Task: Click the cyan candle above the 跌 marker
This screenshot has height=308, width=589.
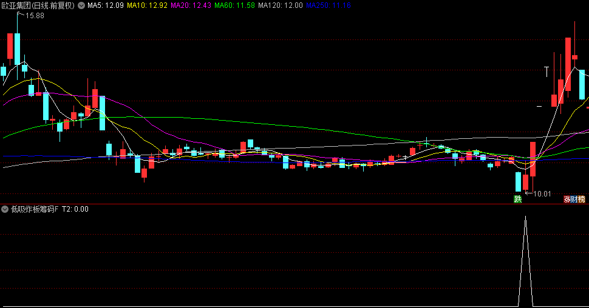Action: coord(519,181)
